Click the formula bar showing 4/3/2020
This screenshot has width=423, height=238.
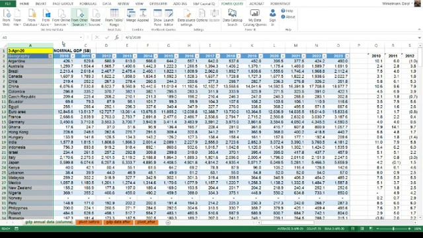(x=270, y=38)
